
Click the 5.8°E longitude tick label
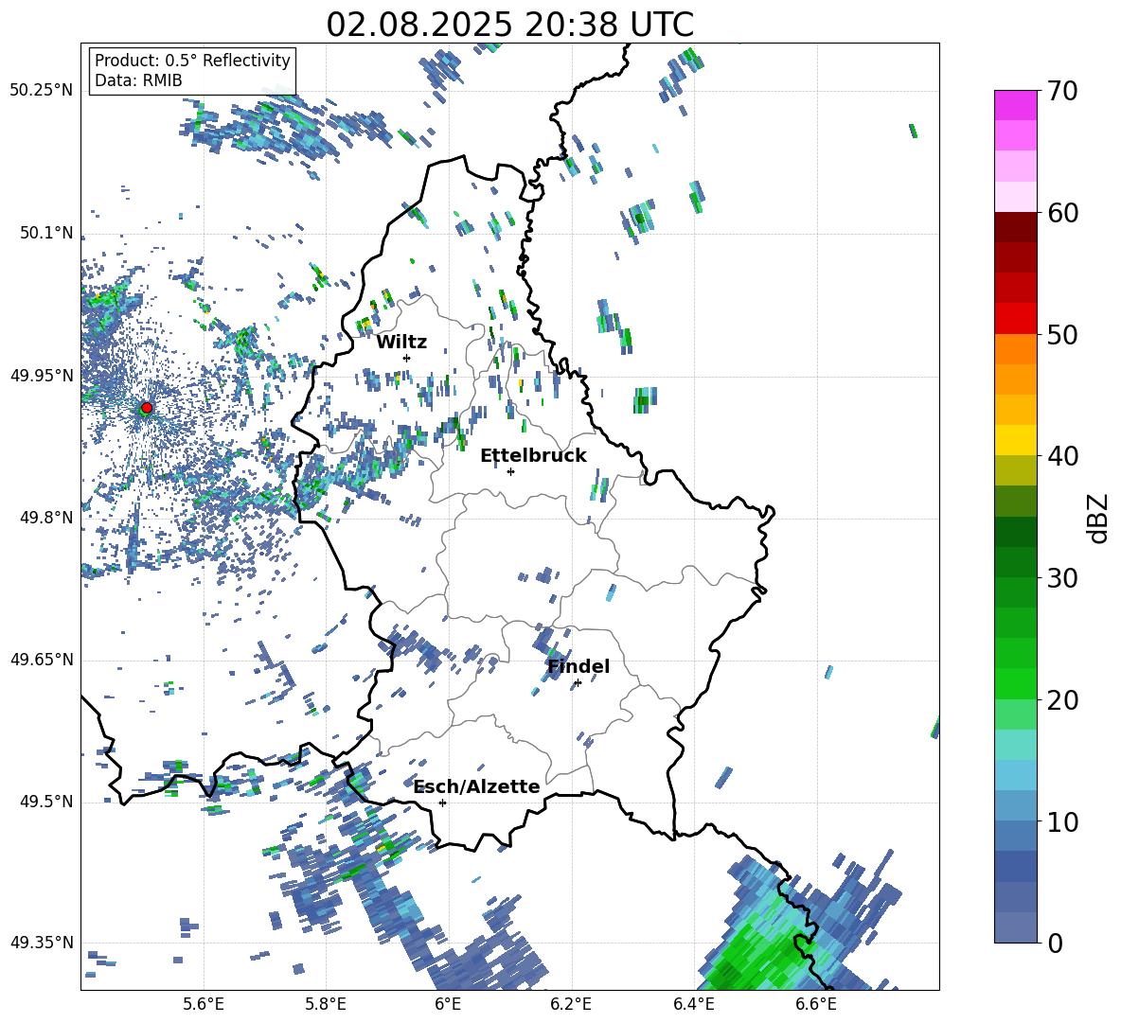(326, 1005)
